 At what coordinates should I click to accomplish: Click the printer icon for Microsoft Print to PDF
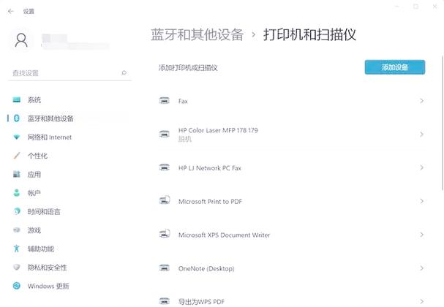click(165, 200)
